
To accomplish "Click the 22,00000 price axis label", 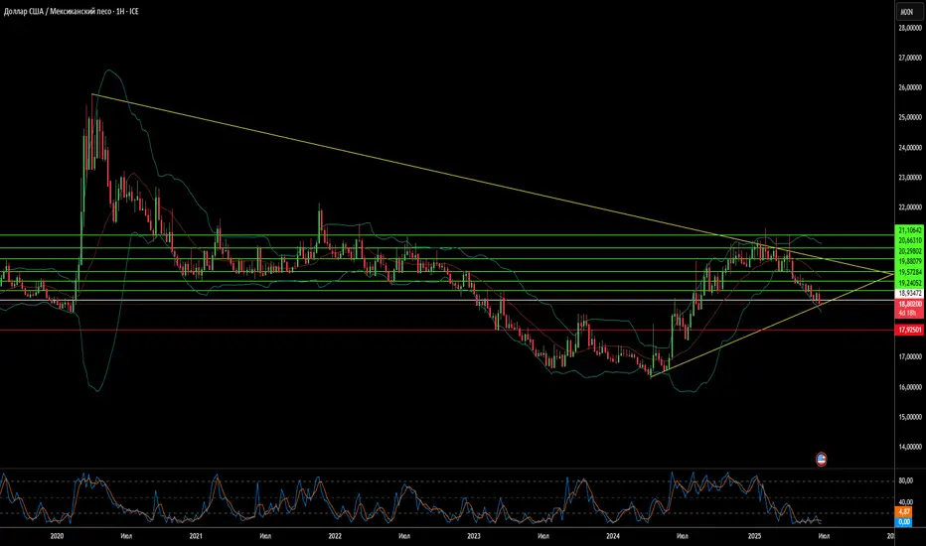I will 910,207.
